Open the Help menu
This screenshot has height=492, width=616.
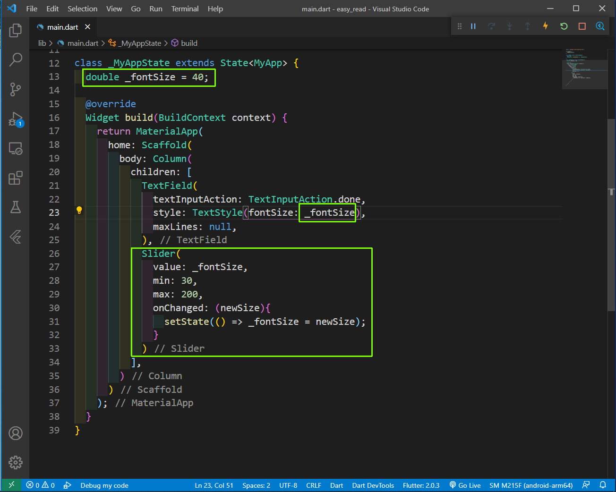pyautogui.click(x=215, y=8)
